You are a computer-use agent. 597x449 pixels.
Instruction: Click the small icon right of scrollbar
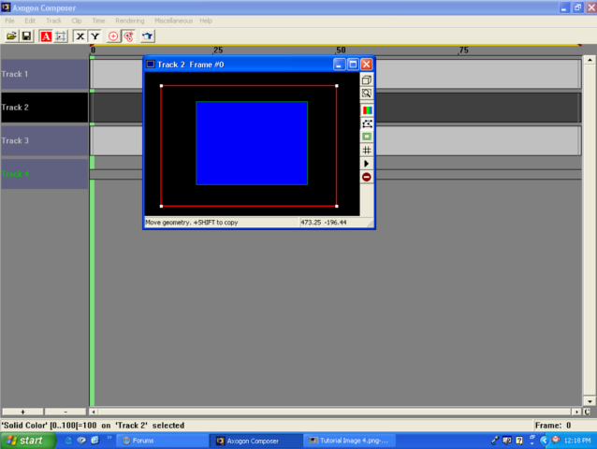pyautogui.click(x=587, y=412)
